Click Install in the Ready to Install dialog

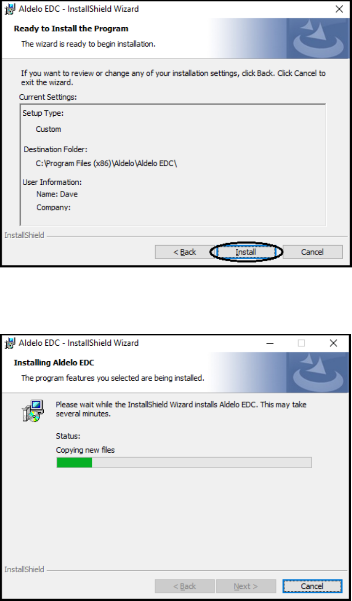(246, 252)
